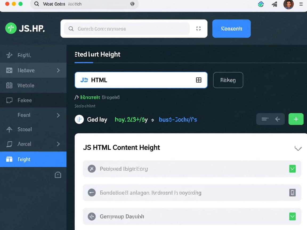This screenshot has width=307, height=230.
Task: Click the green plus add button
Action: click(296, 119)
